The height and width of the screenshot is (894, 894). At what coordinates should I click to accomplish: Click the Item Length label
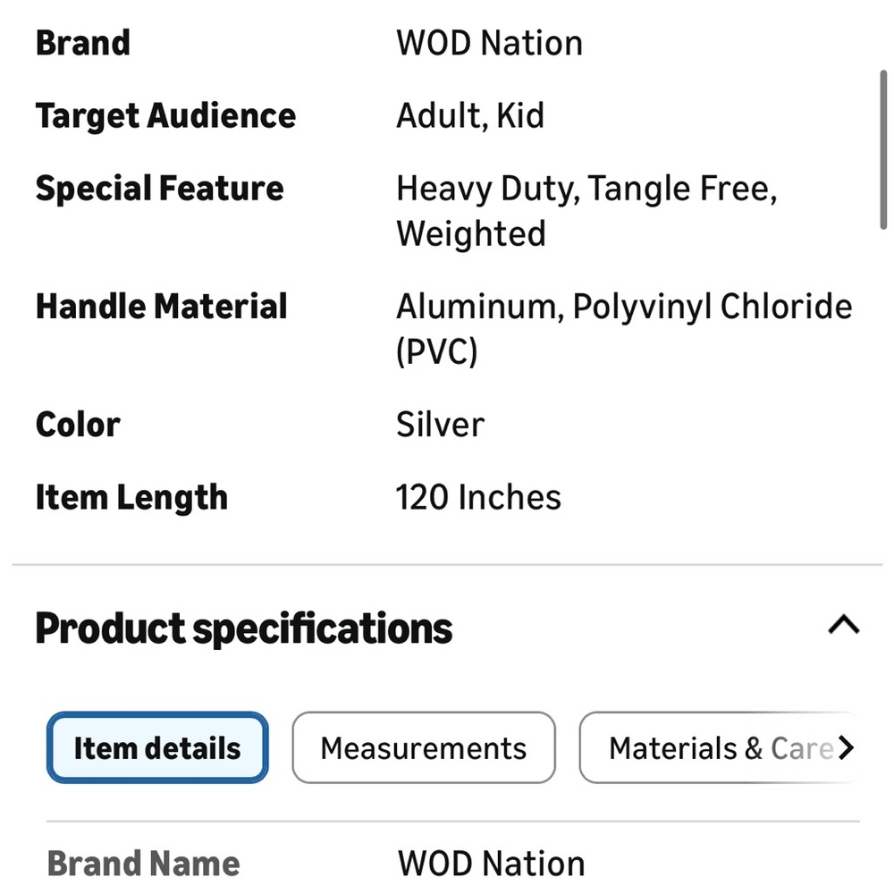click(x=131, y=497)
